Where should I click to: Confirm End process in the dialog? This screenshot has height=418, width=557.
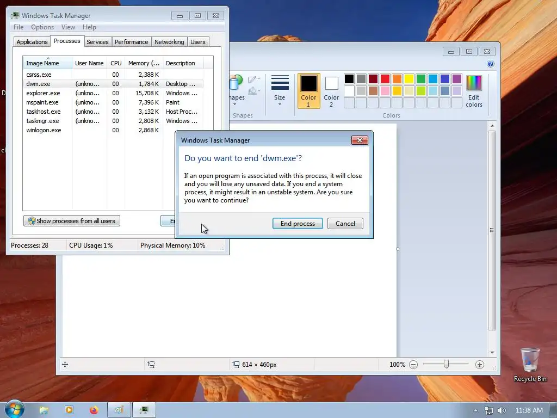(298, 224)
